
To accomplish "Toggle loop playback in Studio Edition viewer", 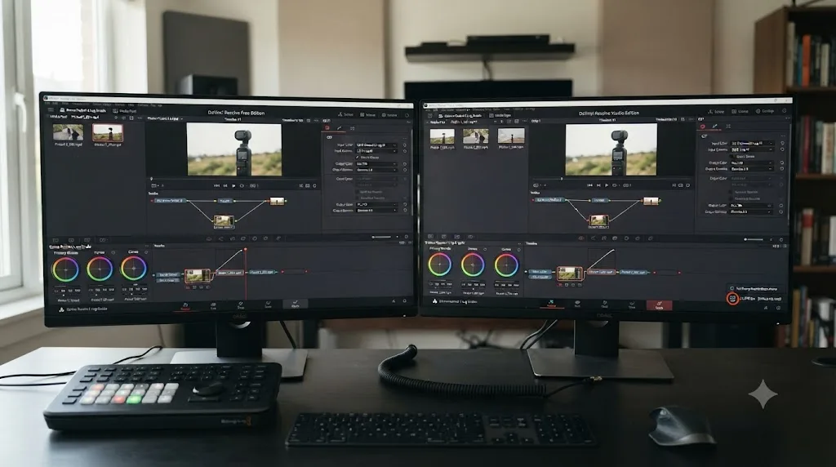I will click(614, 185).
